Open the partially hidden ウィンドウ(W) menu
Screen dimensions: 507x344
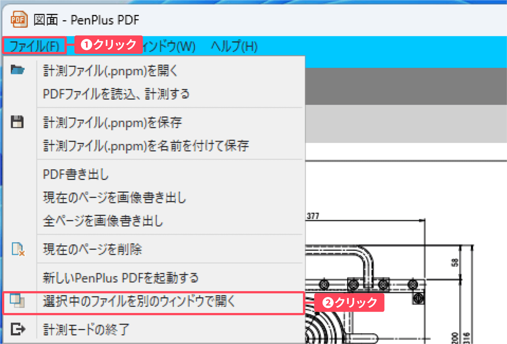(170, 46)
